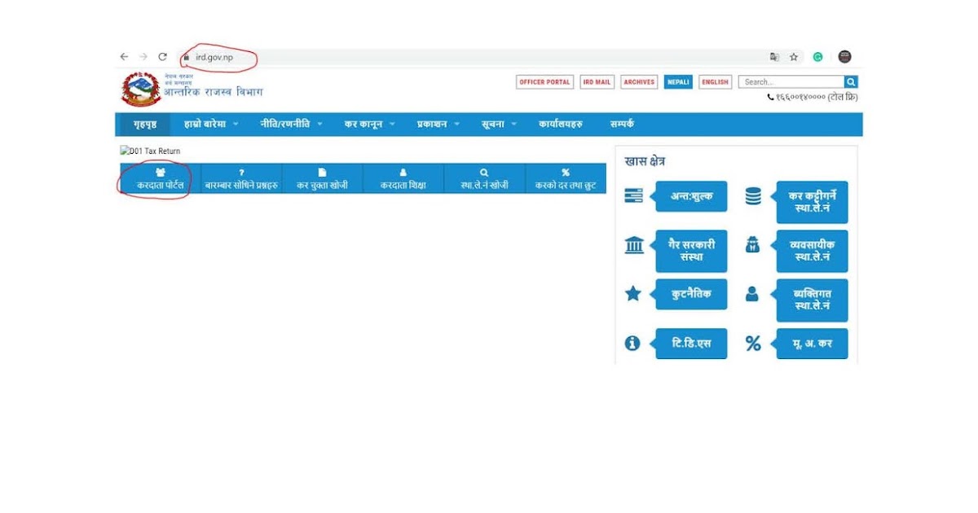Open the ARCHIVES link

(x=640, y=82)
